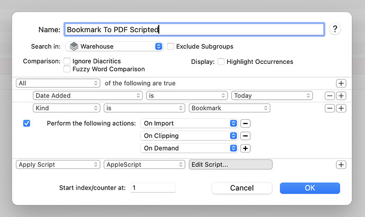Uncheck Perform the following actions
The image size is (365, 217).
[27, 124]
